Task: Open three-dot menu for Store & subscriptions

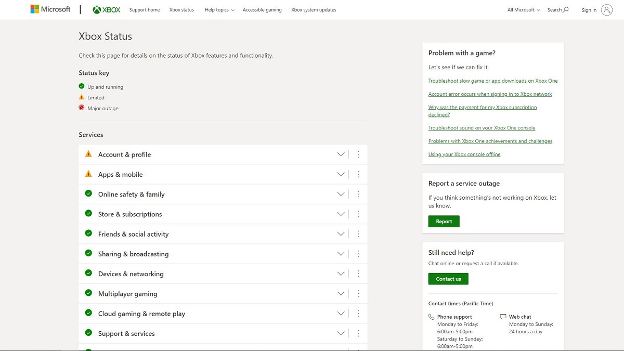Action: (358, 214)
